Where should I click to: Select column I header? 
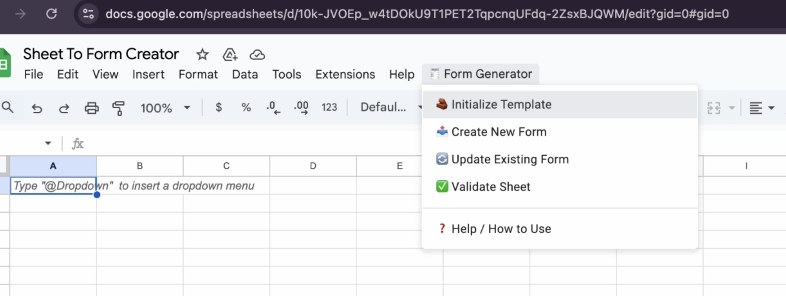(x=746, y=166)
